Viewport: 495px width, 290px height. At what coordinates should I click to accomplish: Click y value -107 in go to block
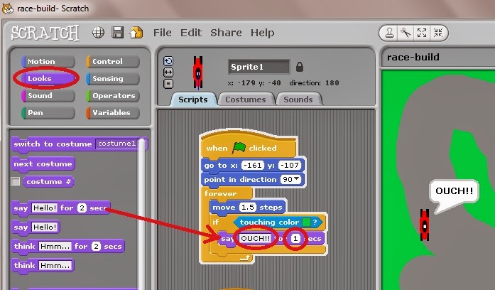tap(290, 165)
